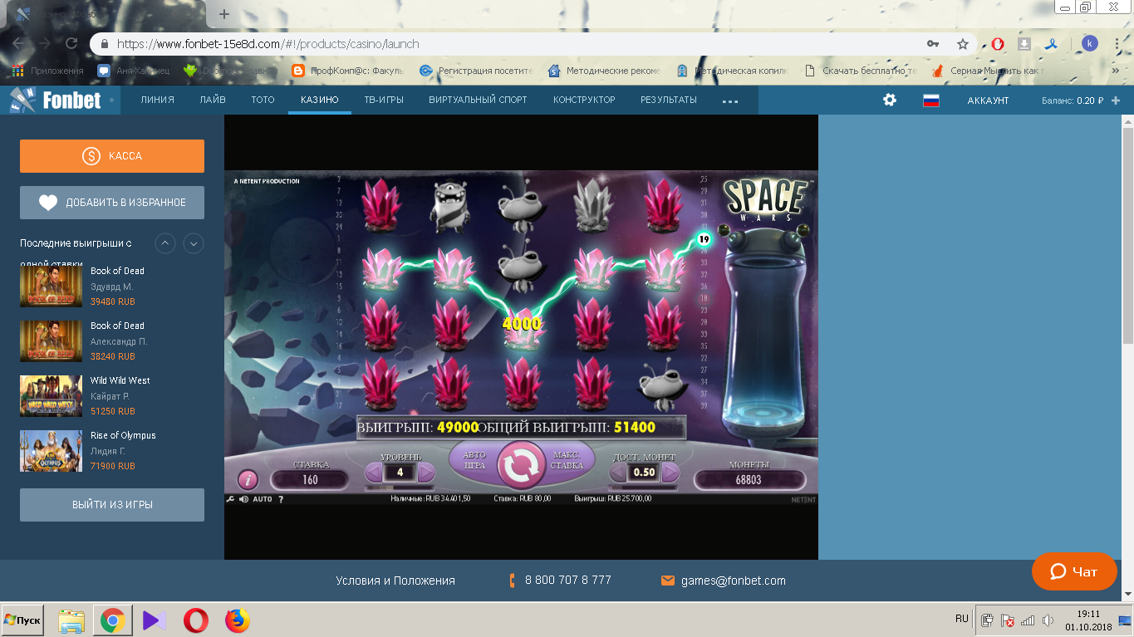The image size is (1134, 637).
Task: Open Rise of Olympus game thumbnail
Action: tap(51, 451)
